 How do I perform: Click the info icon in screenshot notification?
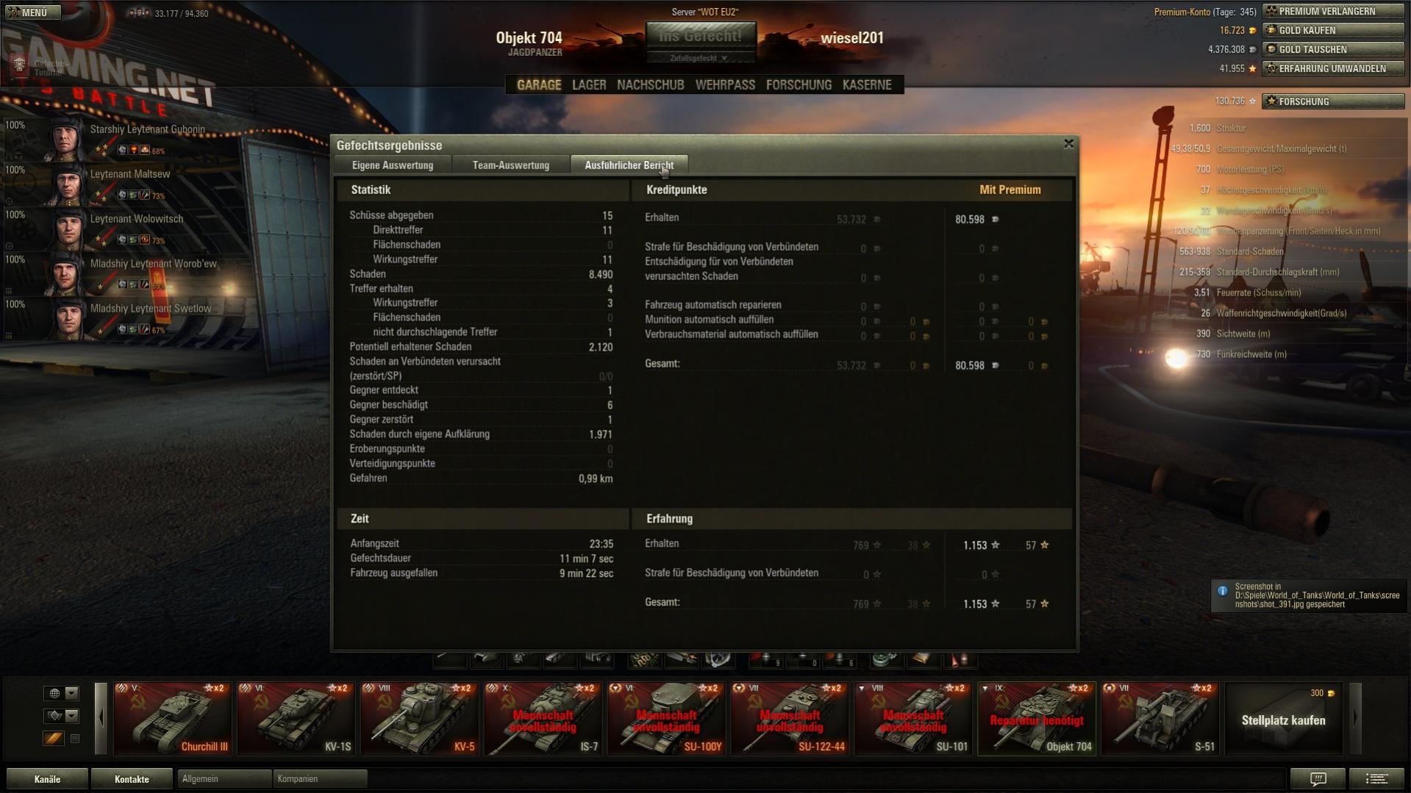tap(1223, 591)
